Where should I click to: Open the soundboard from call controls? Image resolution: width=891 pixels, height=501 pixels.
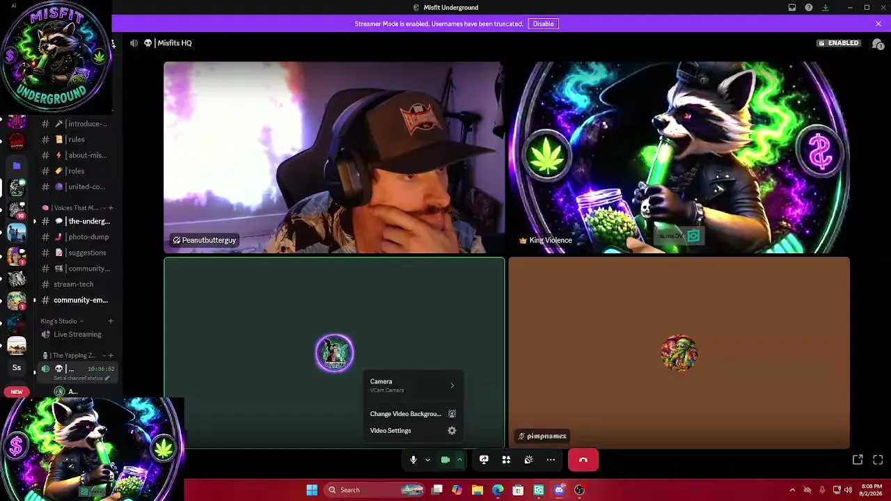[528, 460]
